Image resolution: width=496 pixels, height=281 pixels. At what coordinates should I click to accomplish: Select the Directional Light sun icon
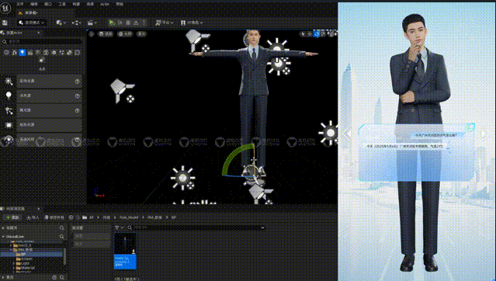coord(9,82)
